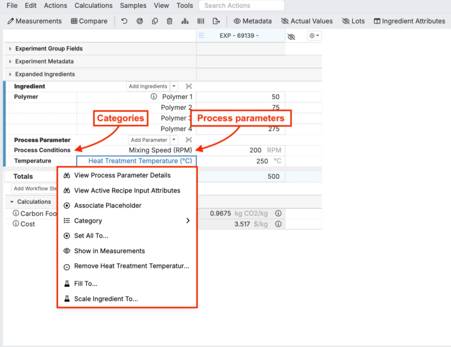The width and height of the screenshot is (451, 347).
Task: Click the 200 RPM value cell
Action: coord(241,150)
